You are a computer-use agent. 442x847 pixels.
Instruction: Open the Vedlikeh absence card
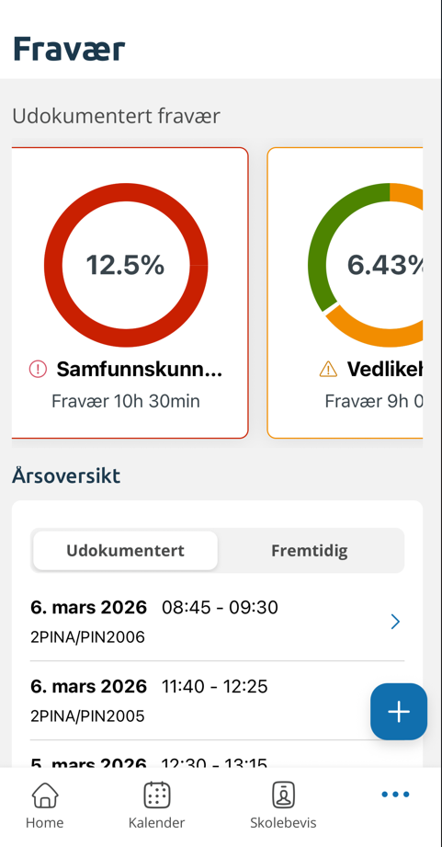click(345, 292)
